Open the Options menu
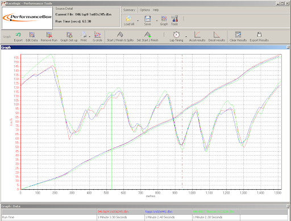 [145, 10]
